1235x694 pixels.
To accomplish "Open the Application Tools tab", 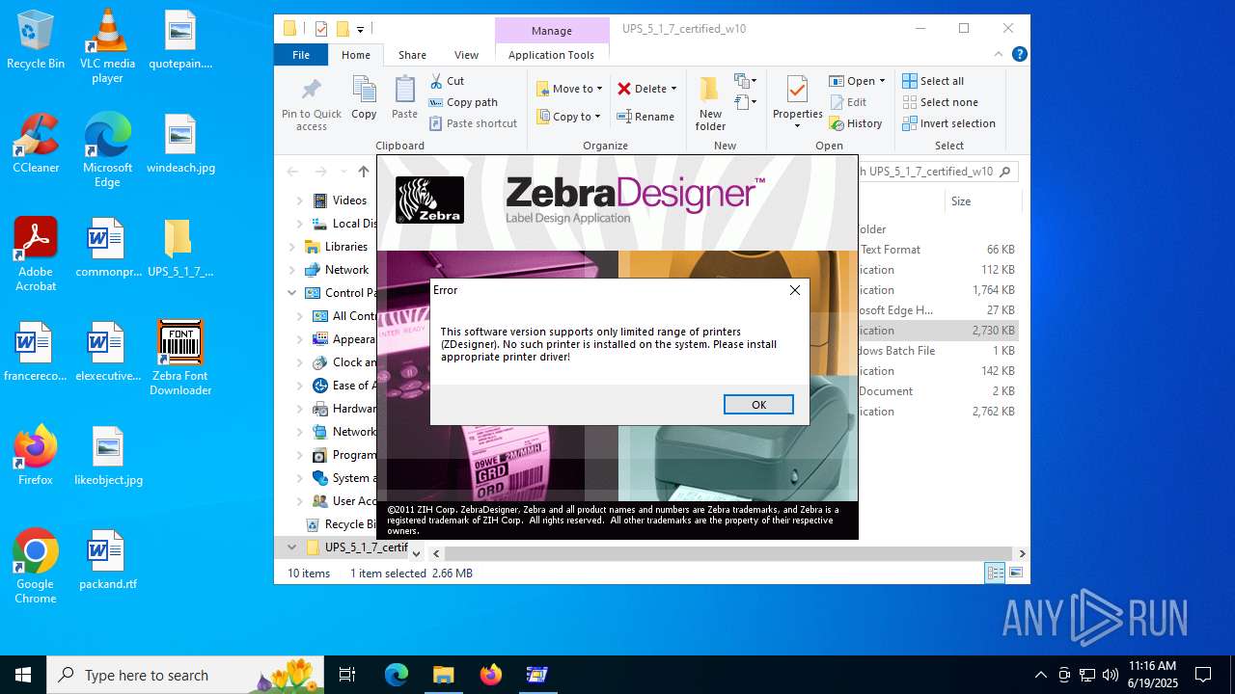I will [x=551, y=55].
